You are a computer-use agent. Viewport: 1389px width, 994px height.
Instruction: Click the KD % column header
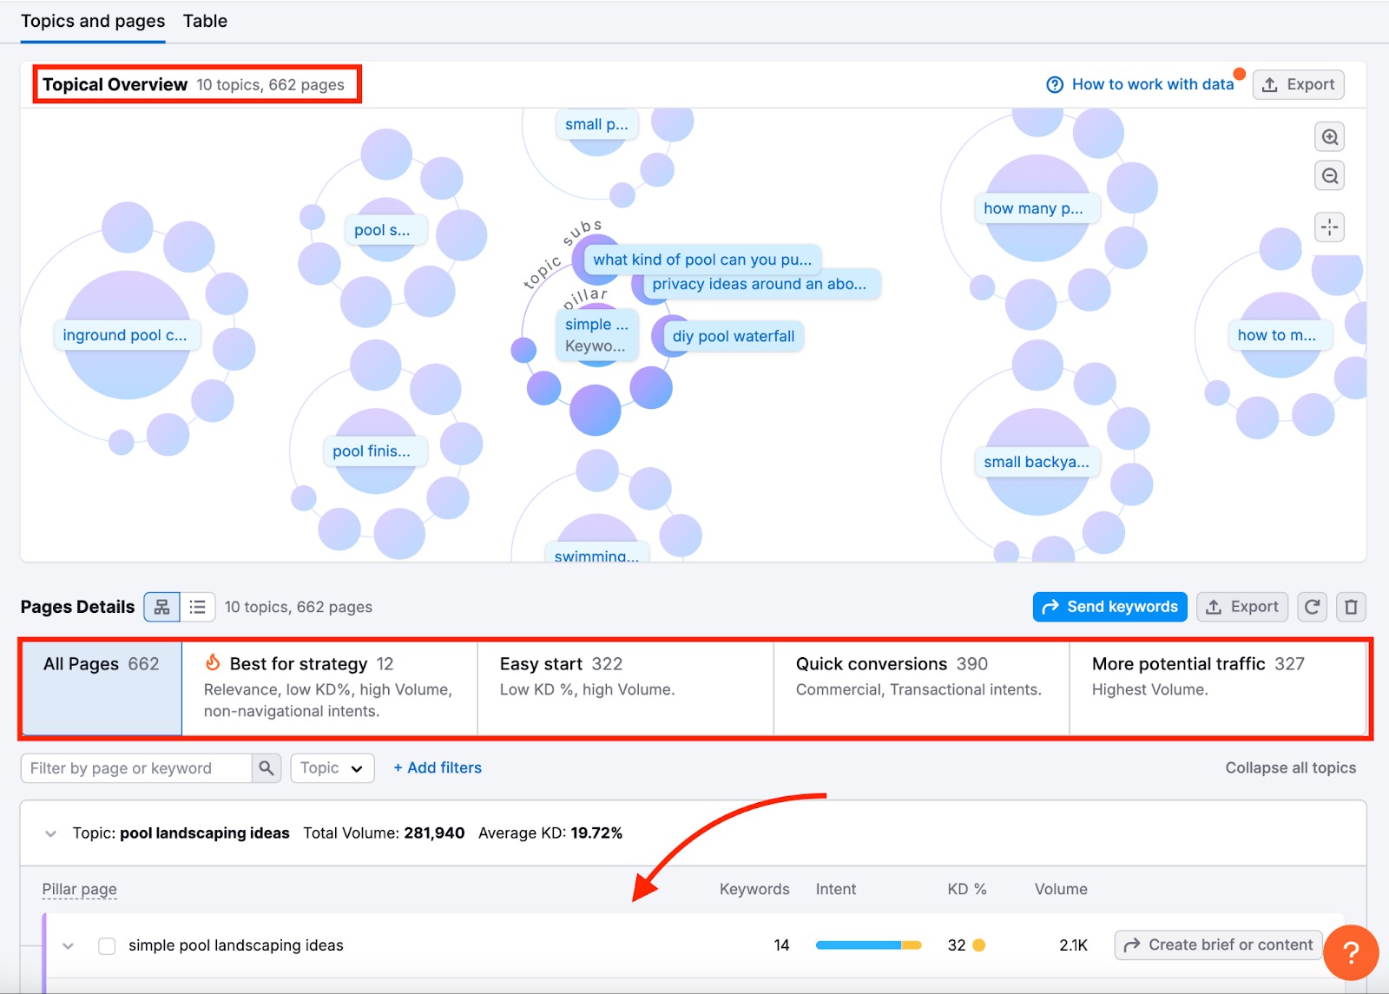coord(967,889)
